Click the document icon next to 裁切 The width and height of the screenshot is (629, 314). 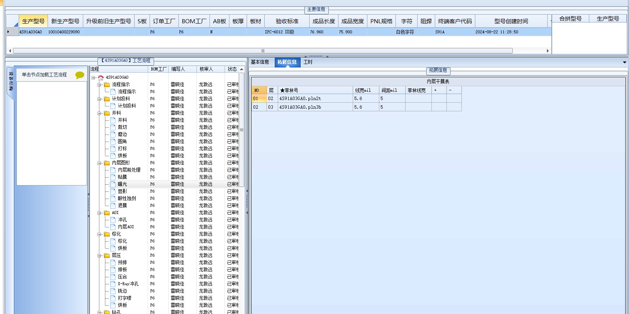(x=113, y=127)
